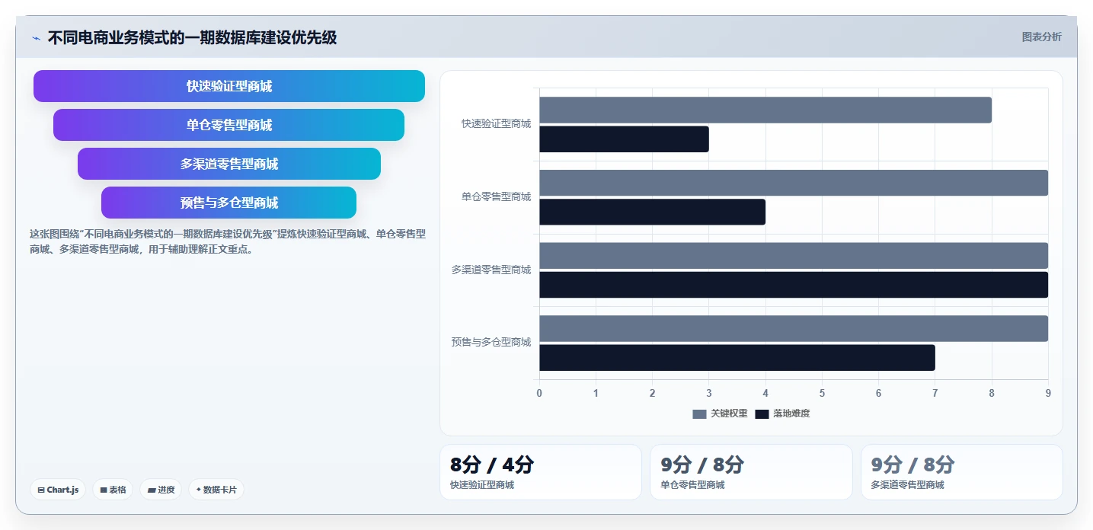Click the title 不同电商业务模式的一期数据库建设优先级

pos(192,37)
